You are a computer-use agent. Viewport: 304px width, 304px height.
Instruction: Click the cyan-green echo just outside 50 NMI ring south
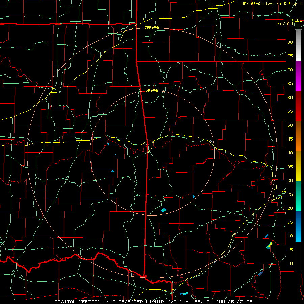click(163, 210)
